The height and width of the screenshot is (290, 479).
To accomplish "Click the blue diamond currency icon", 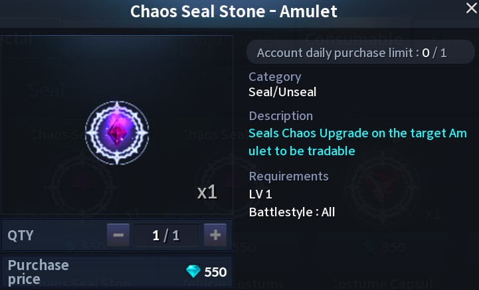I will [193, 271].
